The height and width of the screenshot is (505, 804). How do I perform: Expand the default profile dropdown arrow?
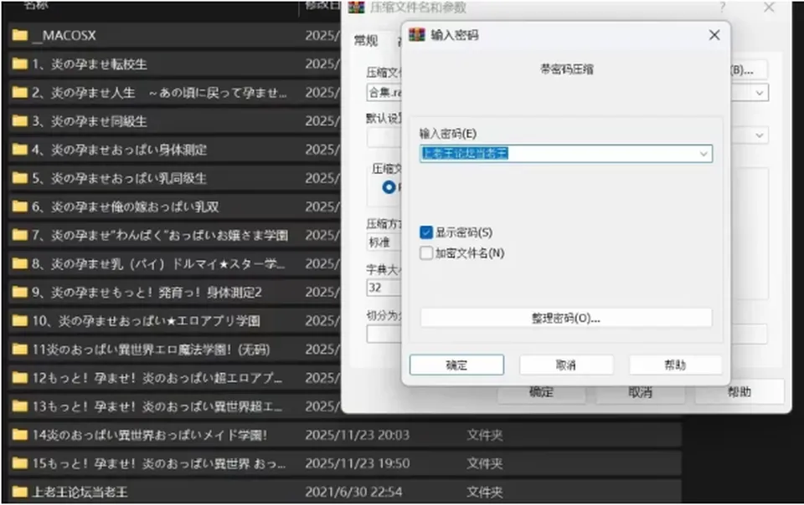click(x=760, y=135)
